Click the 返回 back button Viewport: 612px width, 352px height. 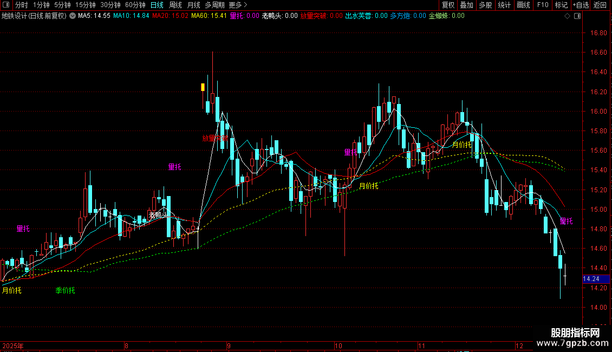[600, 5]
